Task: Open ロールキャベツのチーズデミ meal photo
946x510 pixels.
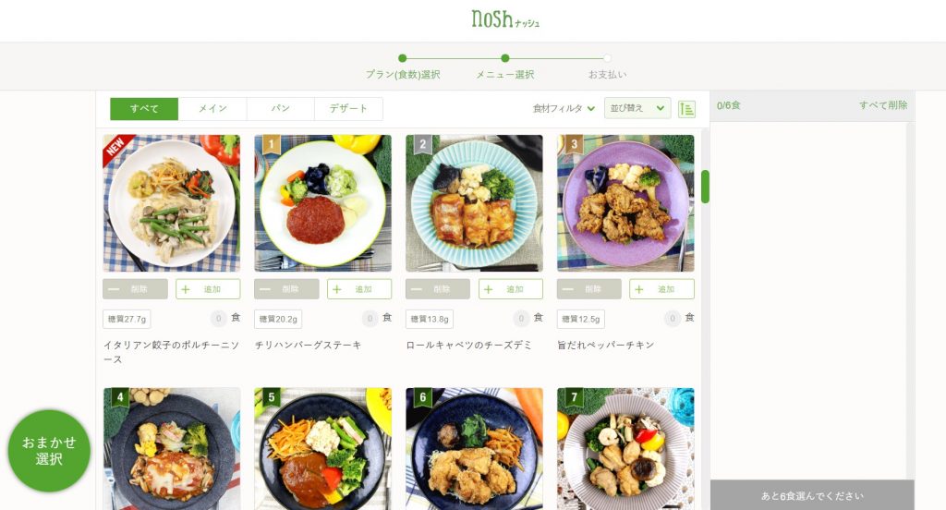Action: [x=474, y=202]
